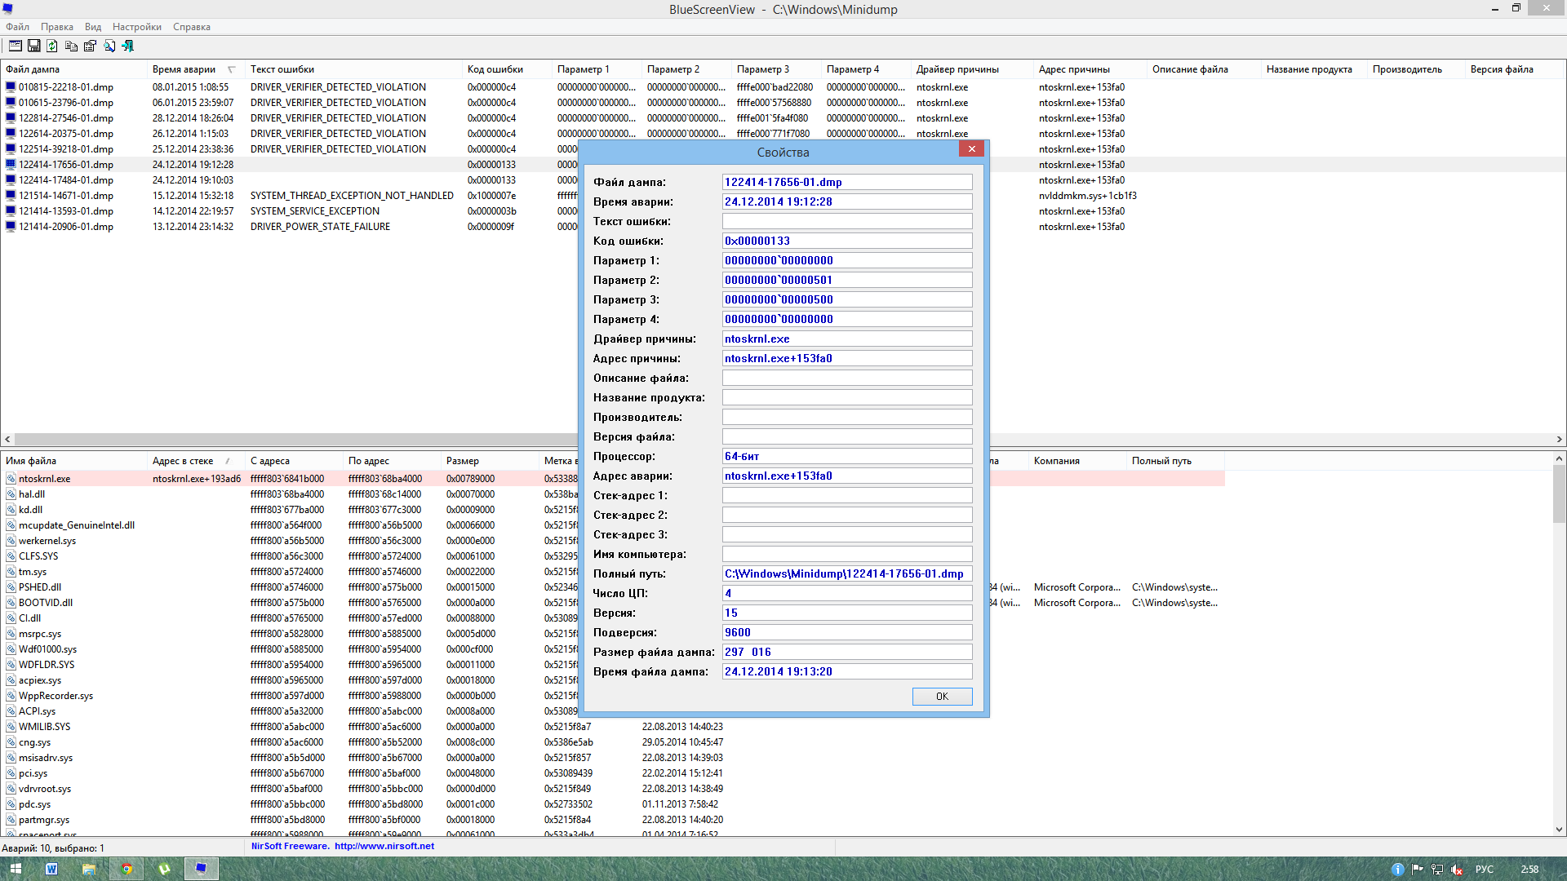Open Chrome from the taskbar

click(127, 869)
